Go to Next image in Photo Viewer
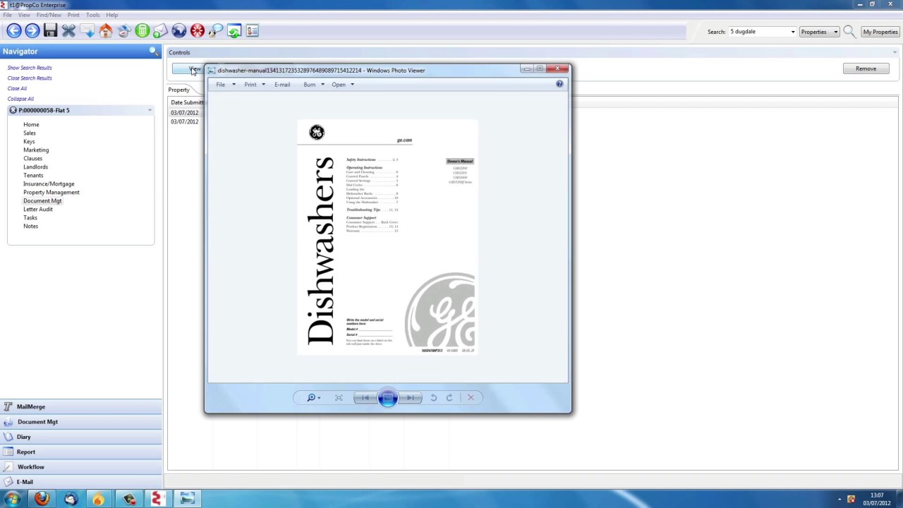The height and width of the screenshot is (508, 903). coord(411,398)
